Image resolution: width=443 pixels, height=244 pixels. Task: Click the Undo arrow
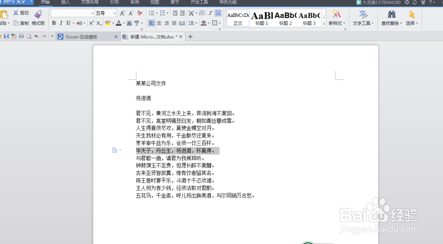[36, 36]
